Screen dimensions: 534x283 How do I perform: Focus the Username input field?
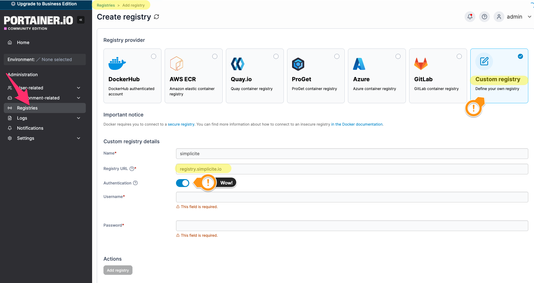point(352,197)
